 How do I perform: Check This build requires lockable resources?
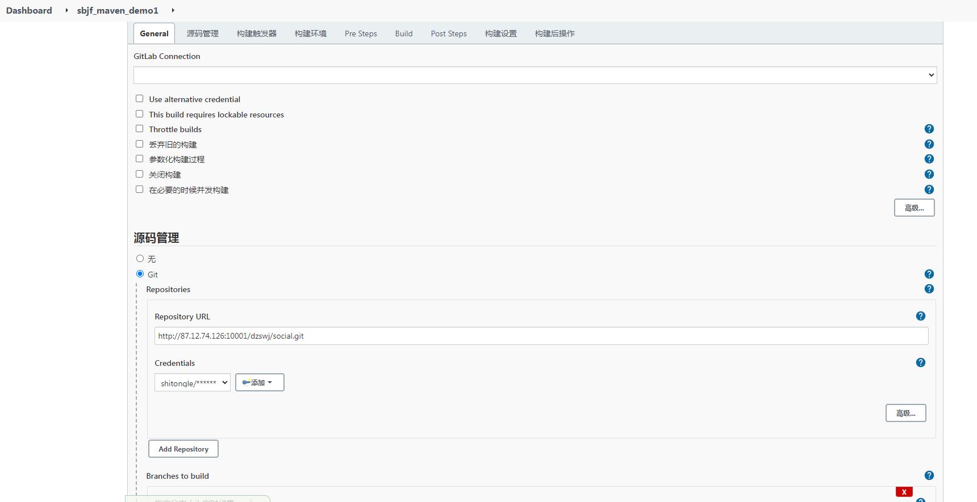tap(139, 114)
